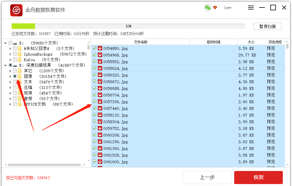Click the file icon of 0056320.jpg

[x=100, y=75]
